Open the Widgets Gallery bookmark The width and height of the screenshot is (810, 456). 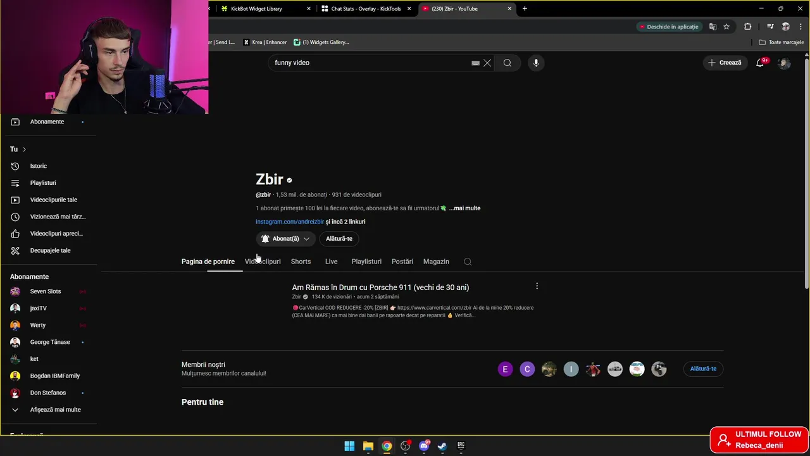[x=321, y=42]
